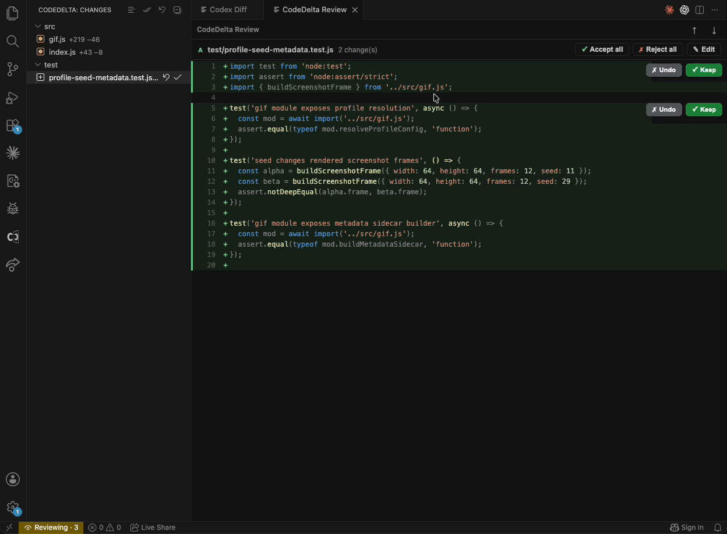Undo the hunk starting at line 5
The width and height of the screenshot is (727, 534).
[664, 109]
